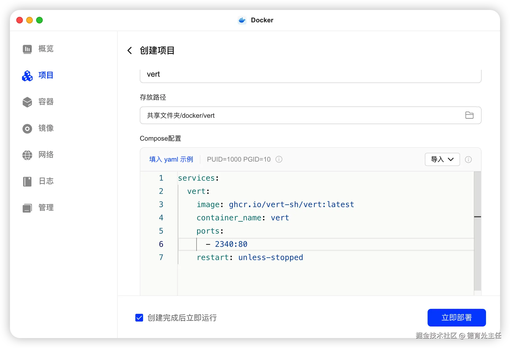Viewport: 510px width, 348px height.
Task: Open the 网络 globe icon in sidebar
Action: pyautogui.click(x=27, y=155)
